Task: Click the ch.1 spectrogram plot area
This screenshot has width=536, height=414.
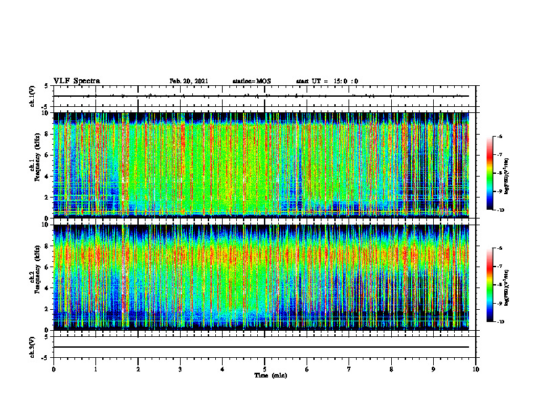Action: pyautogui.click(x=261, y=165)
